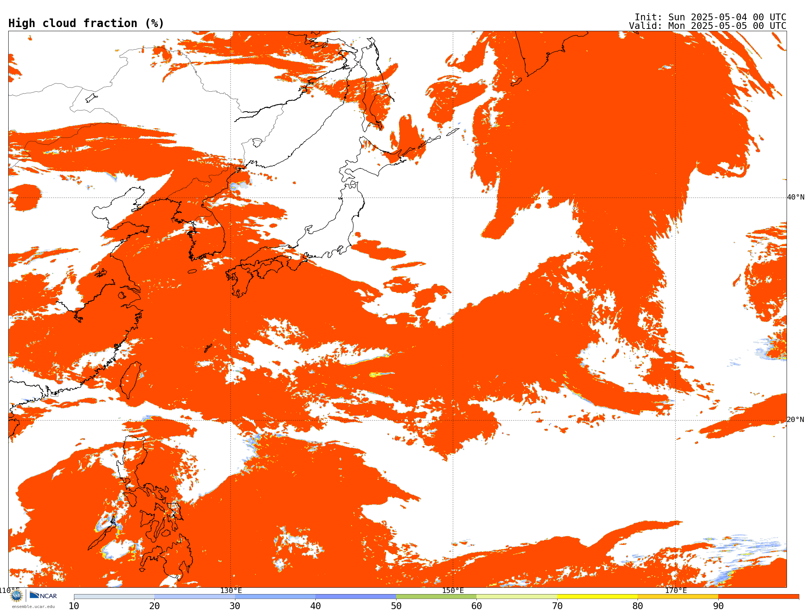Pick the 20-30 light blue colorbar segment
This screenshot has width=811, height=611.
[x=194, y=597]
